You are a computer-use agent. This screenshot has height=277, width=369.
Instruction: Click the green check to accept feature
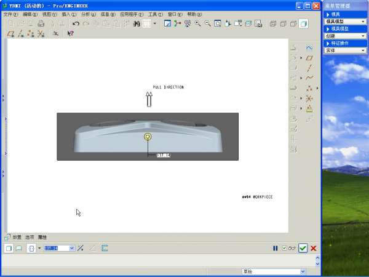pyautogui.click(x=303, y=248)
